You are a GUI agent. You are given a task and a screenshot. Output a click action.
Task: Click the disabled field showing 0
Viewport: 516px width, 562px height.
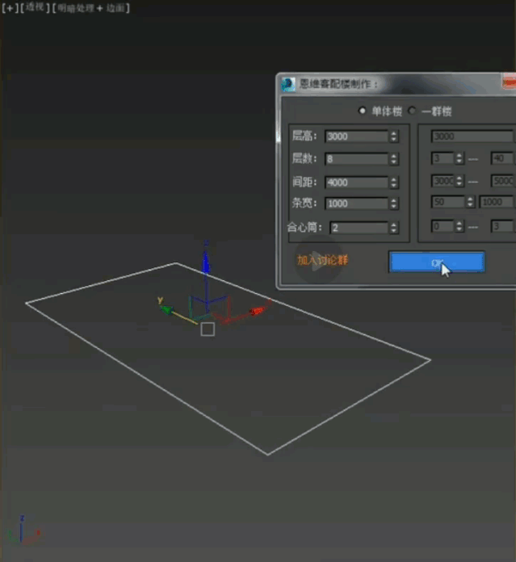click(443, 226)
